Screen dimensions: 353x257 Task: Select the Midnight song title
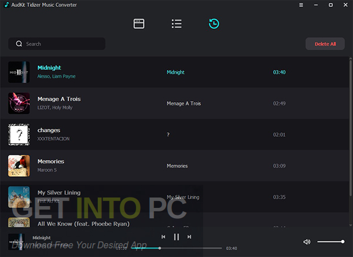(49, 68)
